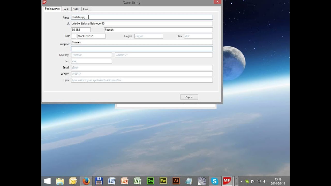
Task: Launch PowerPoint from the taskbar
Action: click(125, 181)
